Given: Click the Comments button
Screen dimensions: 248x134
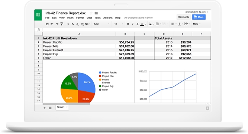Looking at the screenshot, I should click(183, 17).
